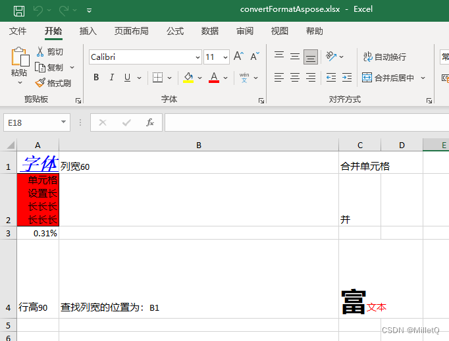
Task: Open the Quick Access Toolbar customize arrow
Action: point(89,11)
